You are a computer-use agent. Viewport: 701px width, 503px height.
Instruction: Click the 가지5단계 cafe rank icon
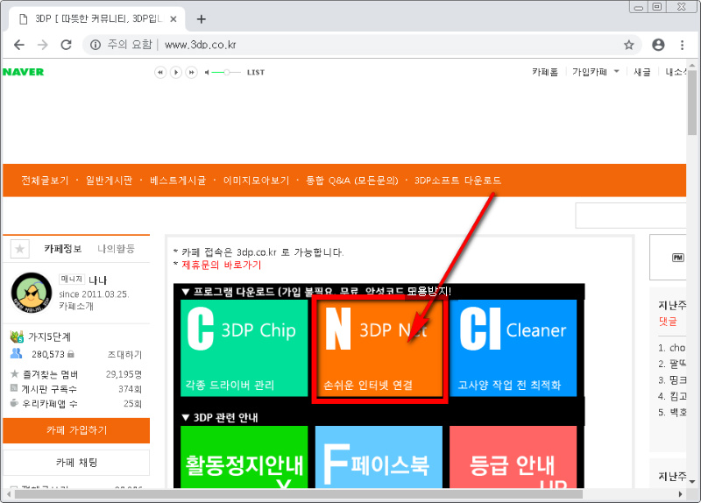17,337
